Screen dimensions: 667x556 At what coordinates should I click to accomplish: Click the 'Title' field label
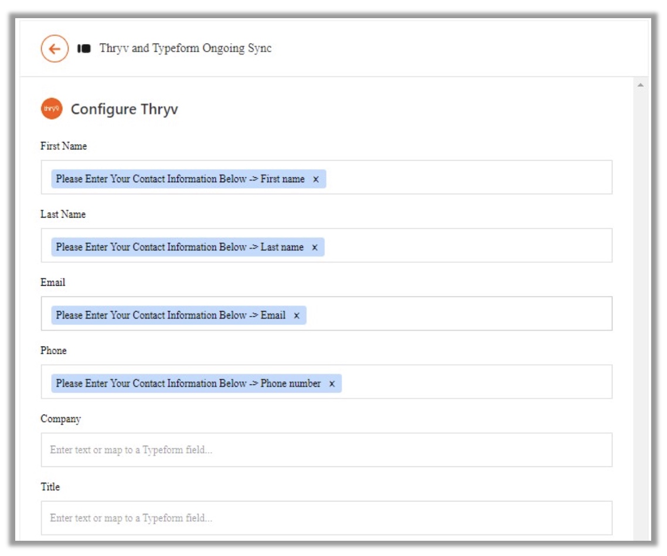pyautogui.click(x=50, y=487)
